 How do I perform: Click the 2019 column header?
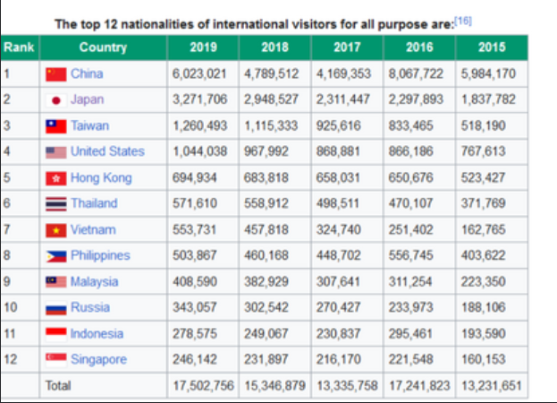[203, 47]
